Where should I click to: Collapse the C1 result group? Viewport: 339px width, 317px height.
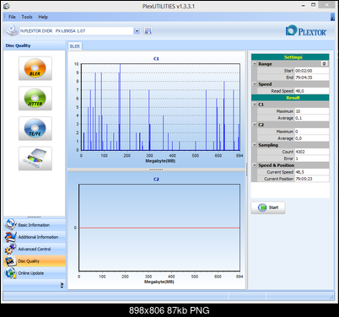click(255, 105)
